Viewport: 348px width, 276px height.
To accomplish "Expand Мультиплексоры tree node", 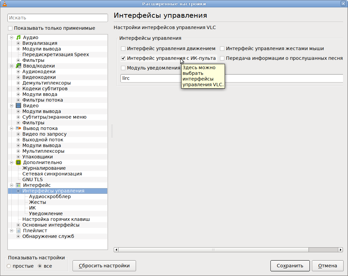I will [x=18, y=151].
